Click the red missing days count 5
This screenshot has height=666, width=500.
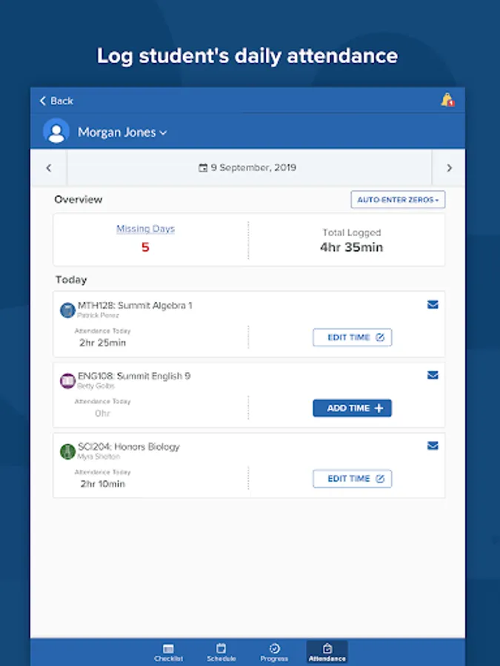[145, 247]
